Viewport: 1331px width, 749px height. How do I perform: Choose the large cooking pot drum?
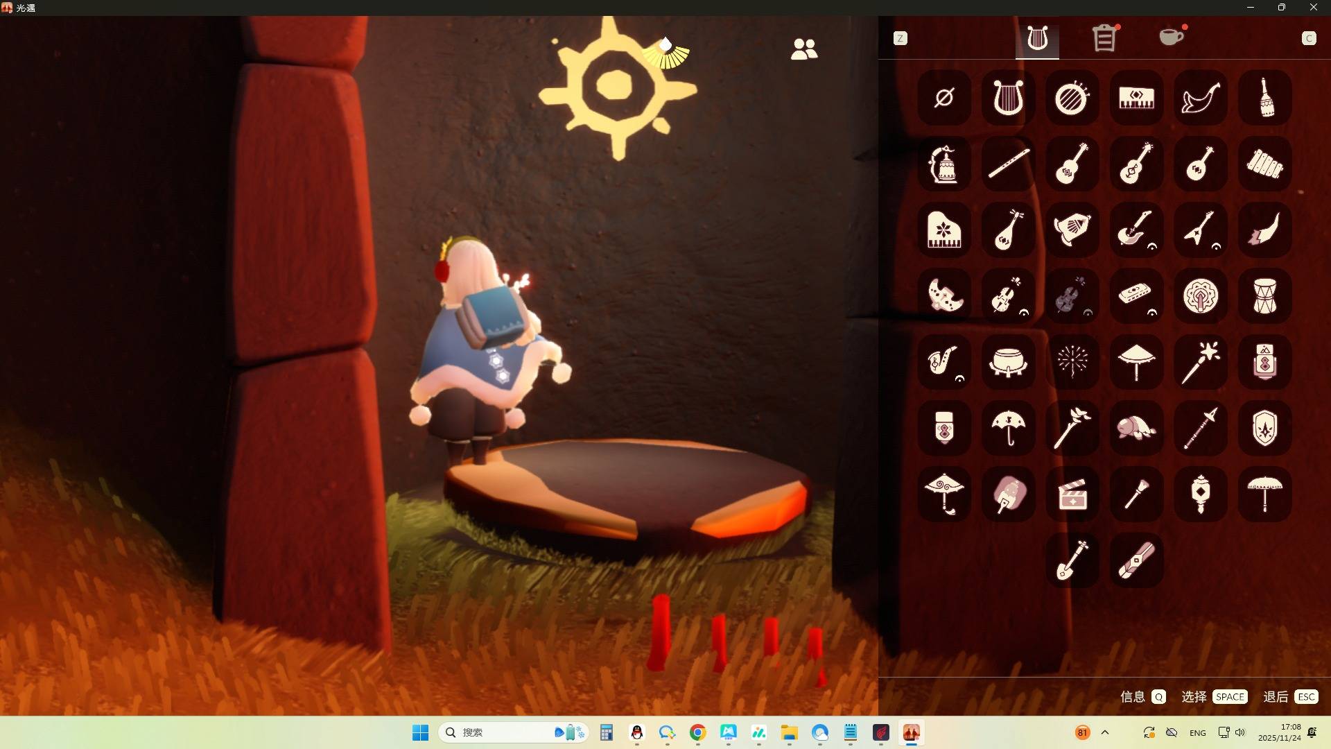click(1008, 361)
